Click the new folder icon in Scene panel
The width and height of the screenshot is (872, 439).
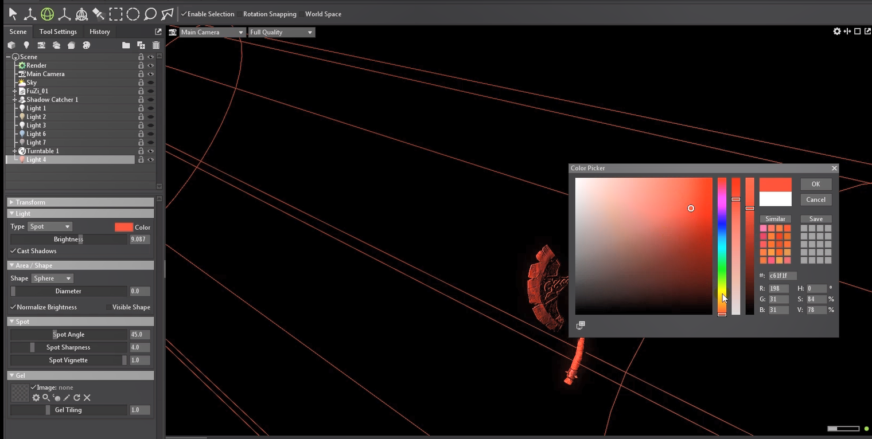tap(126, 45)
